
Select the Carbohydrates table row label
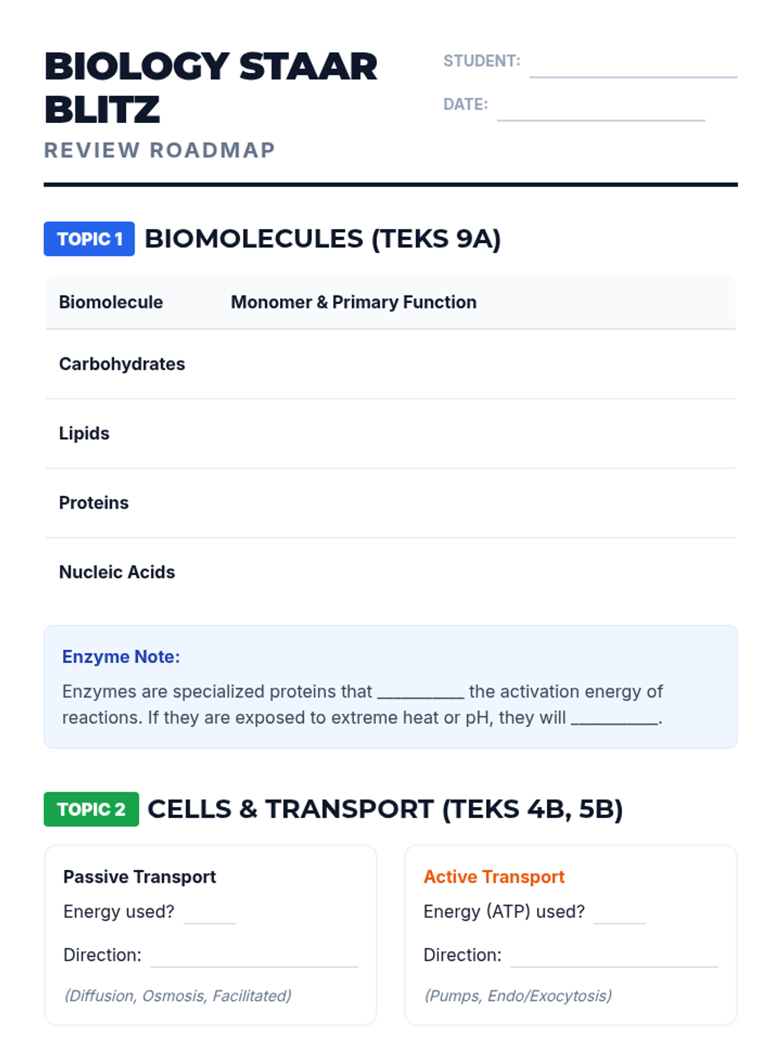(122, 364)
